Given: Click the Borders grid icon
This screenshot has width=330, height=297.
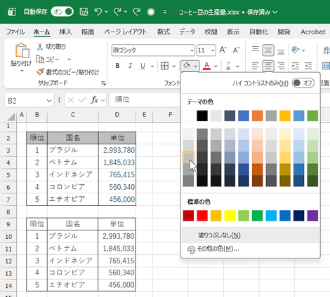Looking at the screenshot, I should [164, 66].
